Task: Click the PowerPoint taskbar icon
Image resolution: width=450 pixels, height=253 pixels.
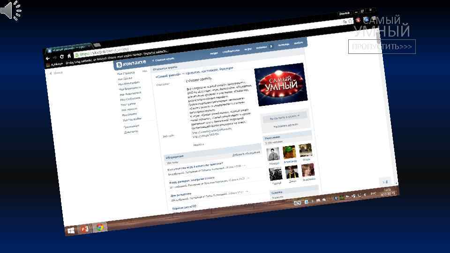Action: [85, 229]
